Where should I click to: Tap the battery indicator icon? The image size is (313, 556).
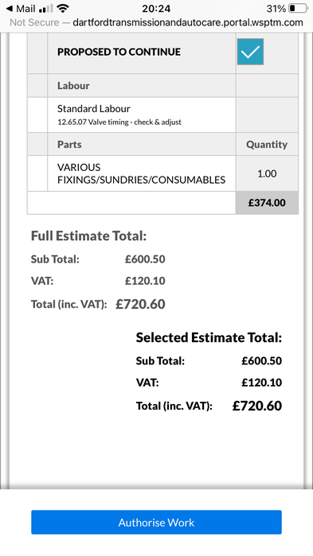point(297,8)
